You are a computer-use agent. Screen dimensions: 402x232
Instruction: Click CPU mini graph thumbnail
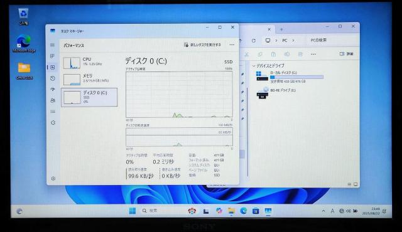(x=72, y=63)
